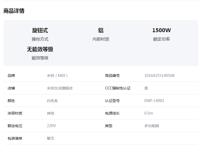Select the 是 certification value
The width and height of the screenshot is (202, 153).
tap(146, 88)
